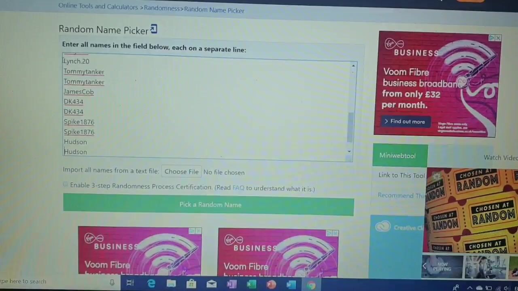The height and width of the screenshot is (291, 518).
Task: Click AdChoices icon on top-right Virgin ad
Action: [x=492, y=38]
